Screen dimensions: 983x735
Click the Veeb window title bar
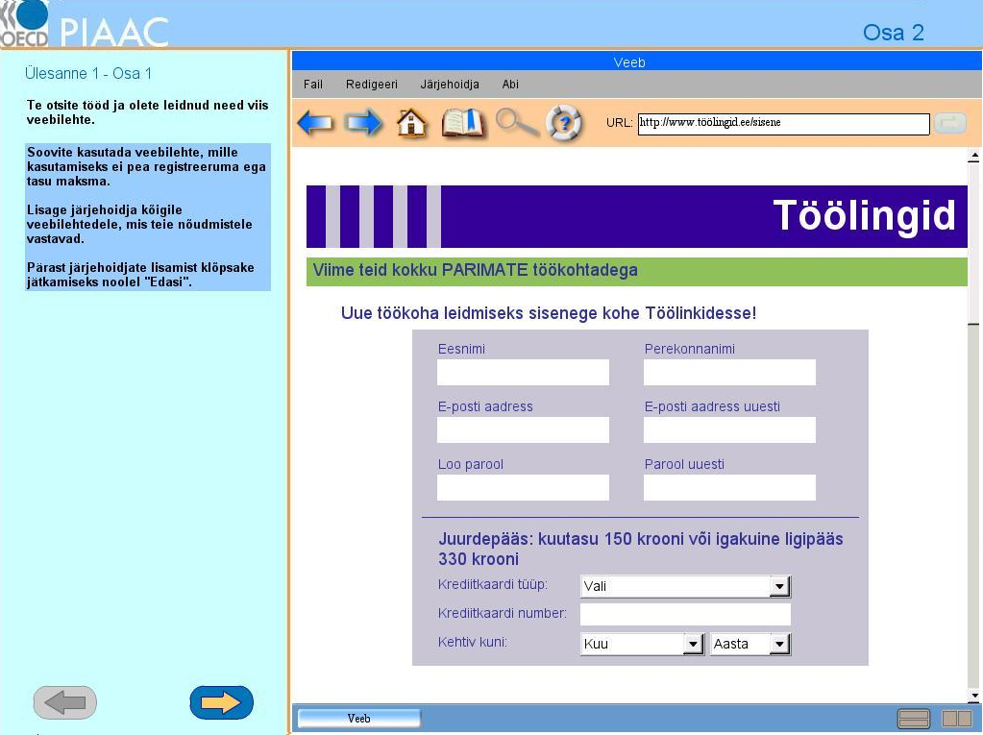pyautogui.click(x=636, y=62)
